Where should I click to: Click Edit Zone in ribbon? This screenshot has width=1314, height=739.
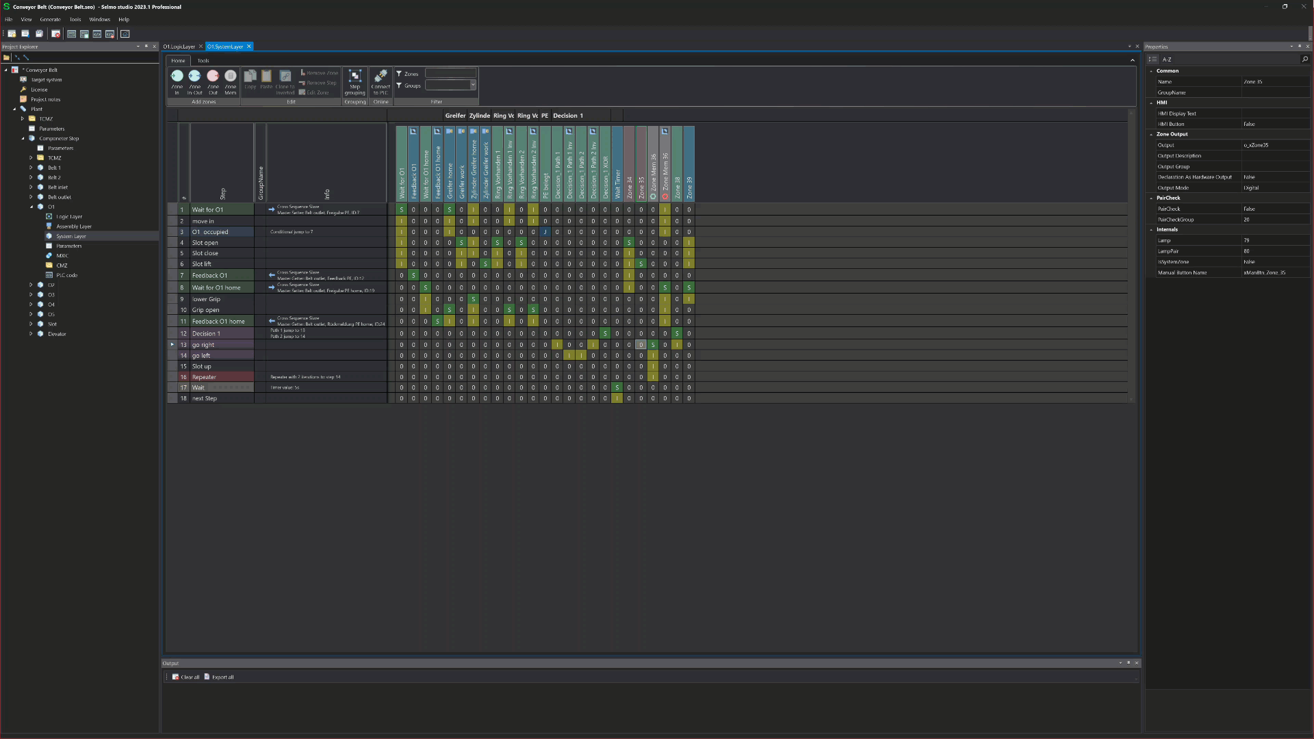tap(314, 92)
